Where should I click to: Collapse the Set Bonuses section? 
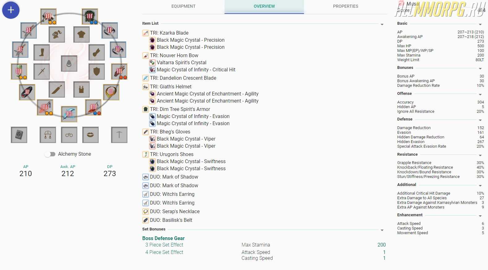click(x=382, y=230)
